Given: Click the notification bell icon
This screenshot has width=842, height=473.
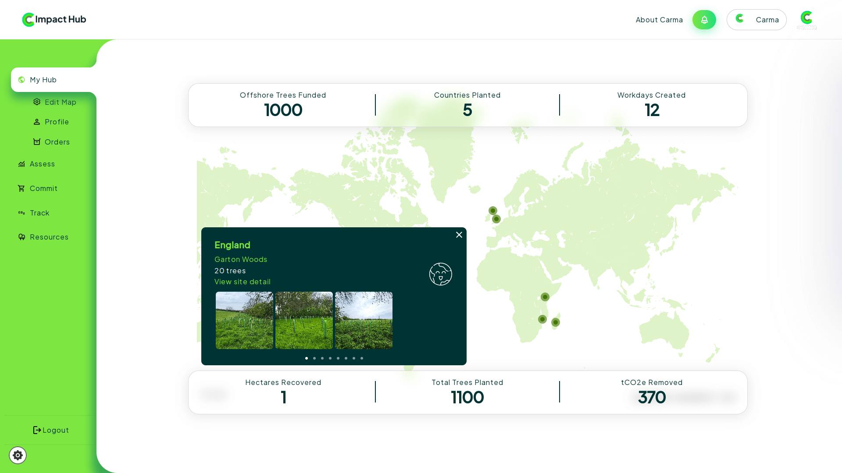Looking at the screenshot, I should 704,20.
